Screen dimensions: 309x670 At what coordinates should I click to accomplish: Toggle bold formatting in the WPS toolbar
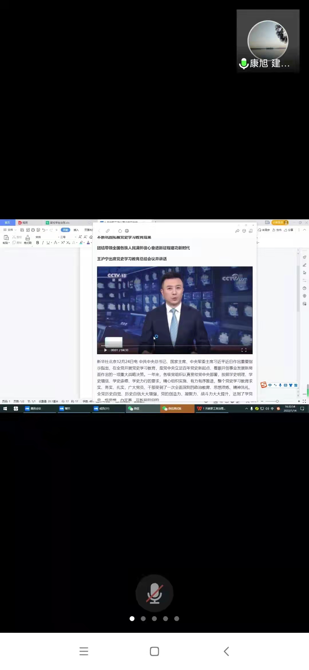(x=37, y=243)
